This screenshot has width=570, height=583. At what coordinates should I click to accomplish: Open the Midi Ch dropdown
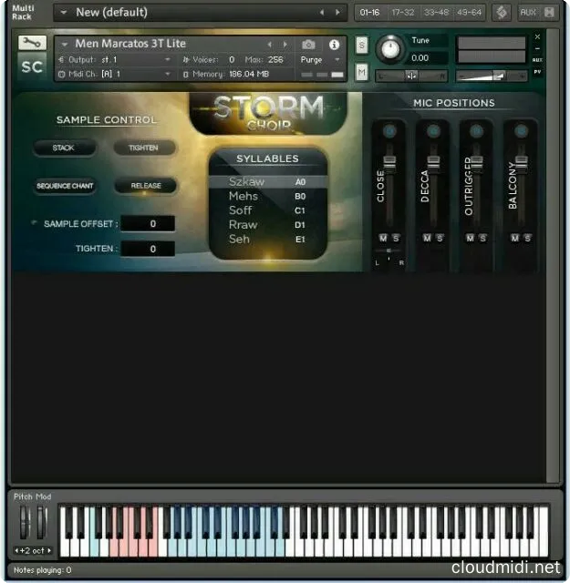169,74
